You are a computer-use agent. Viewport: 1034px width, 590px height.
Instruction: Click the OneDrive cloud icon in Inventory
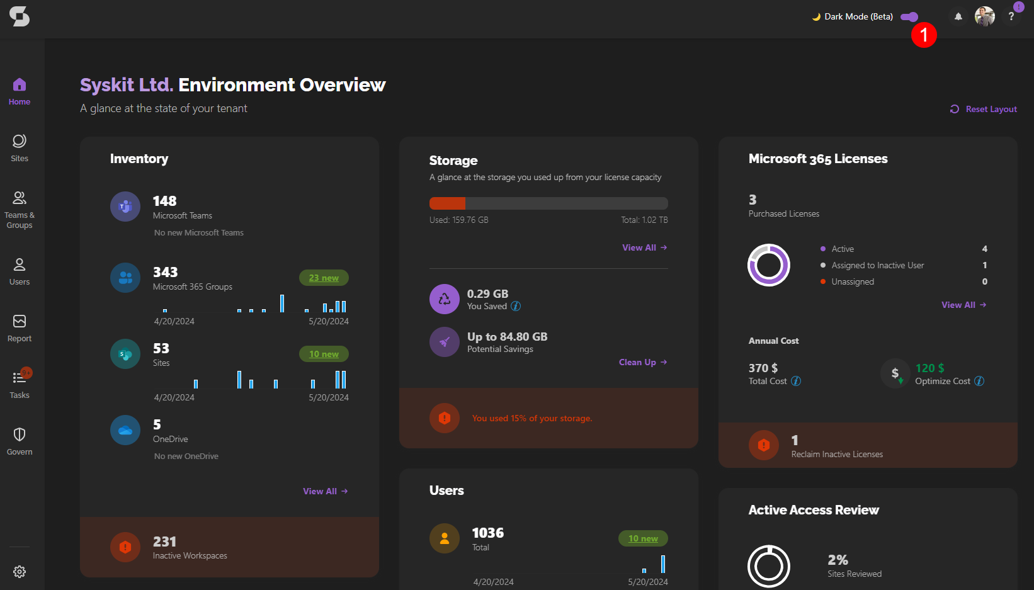[125, 429]
